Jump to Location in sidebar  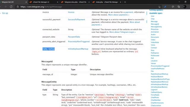[x=154, y=61]
